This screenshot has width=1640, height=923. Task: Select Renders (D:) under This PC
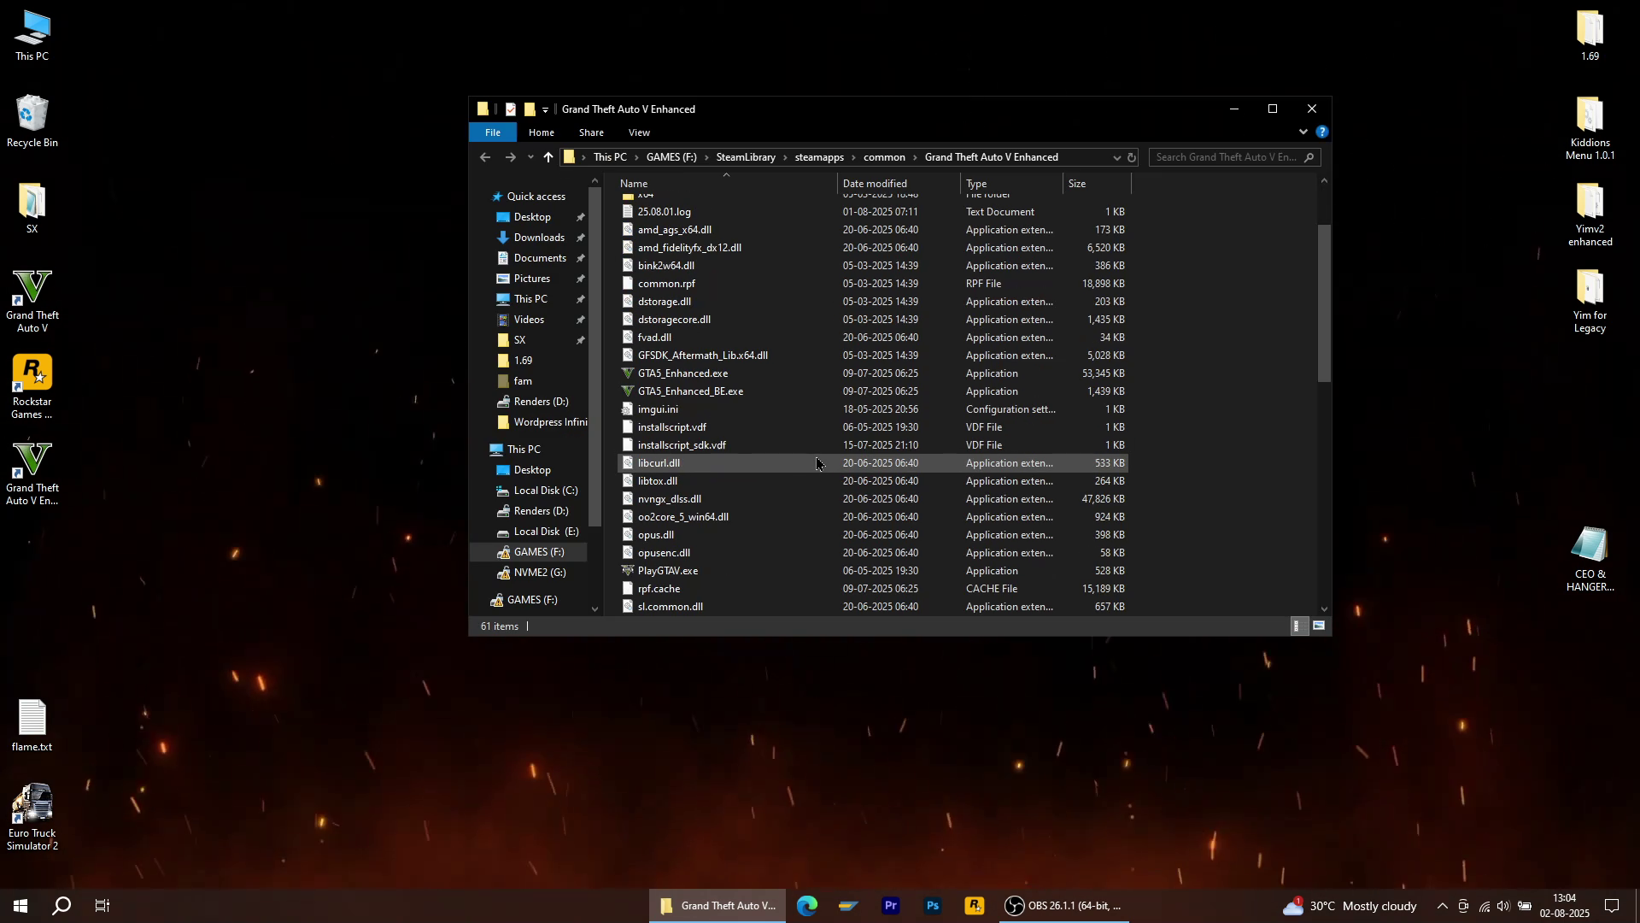[541, 511]
